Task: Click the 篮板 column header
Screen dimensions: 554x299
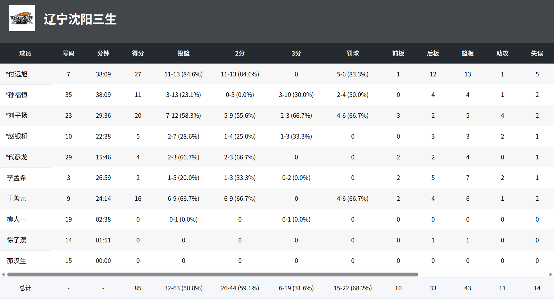Action: click(468, 53)
